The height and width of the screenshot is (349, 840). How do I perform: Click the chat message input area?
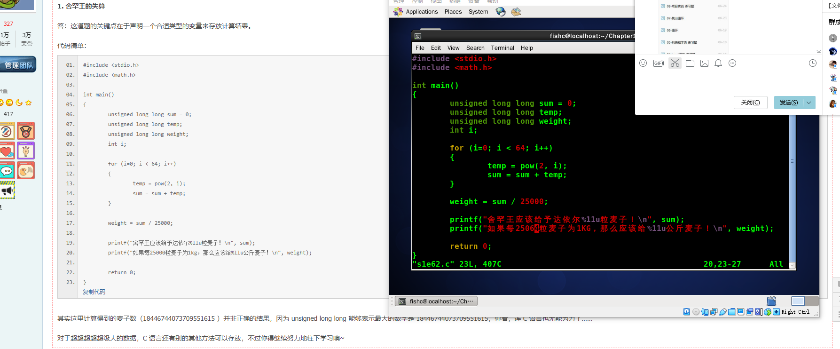click(x=729, y=82)
